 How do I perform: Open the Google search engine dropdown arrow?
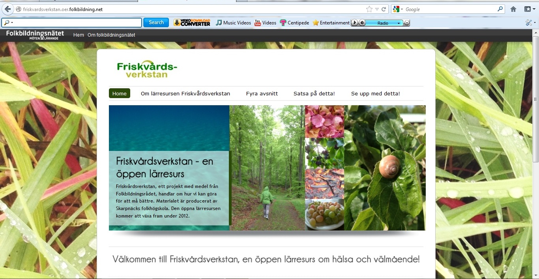tap(402, 9)
